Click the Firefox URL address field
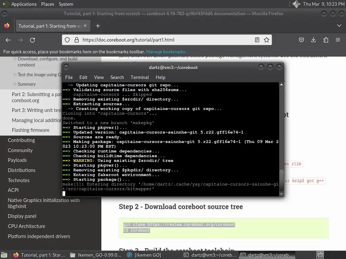This screenshot has width=346, height=259. tap(167, 40)
